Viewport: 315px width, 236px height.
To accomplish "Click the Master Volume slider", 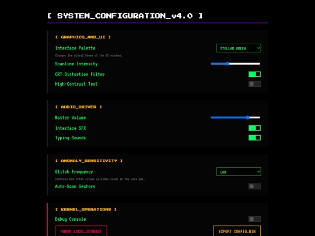I will tap(236, 118).
